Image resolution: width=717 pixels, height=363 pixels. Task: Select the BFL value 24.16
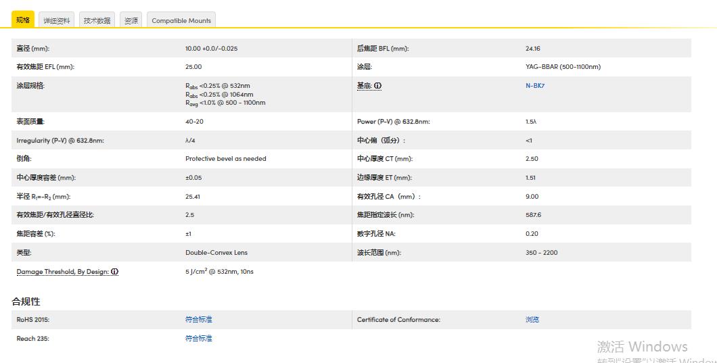click(533, 48)
